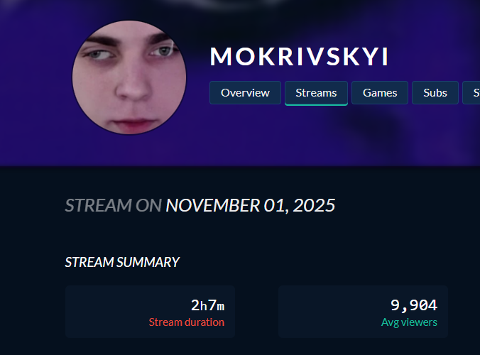Viewport: 480px width, 355px height.
Task: Open the Overview tab
Action: point(245,93)
